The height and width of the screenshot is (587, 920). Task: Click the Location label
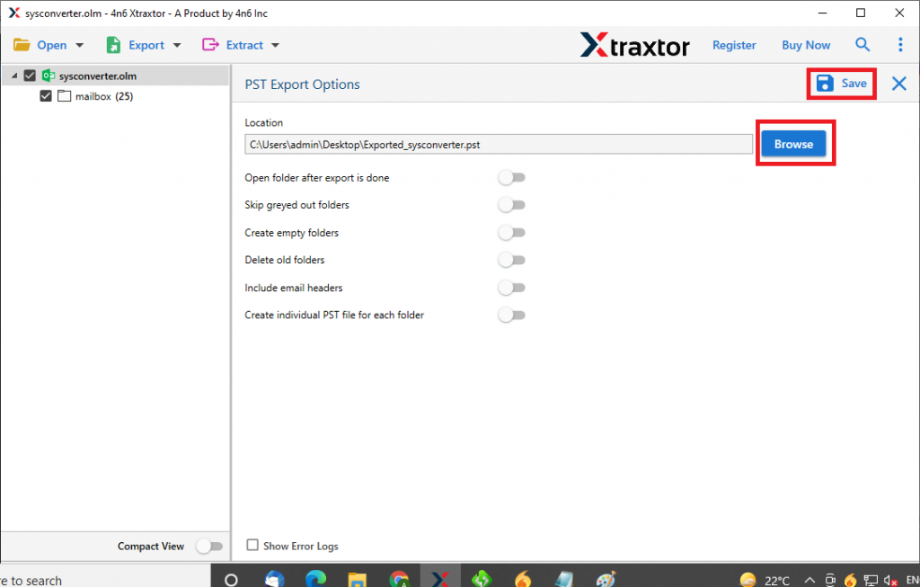point(263,122)
